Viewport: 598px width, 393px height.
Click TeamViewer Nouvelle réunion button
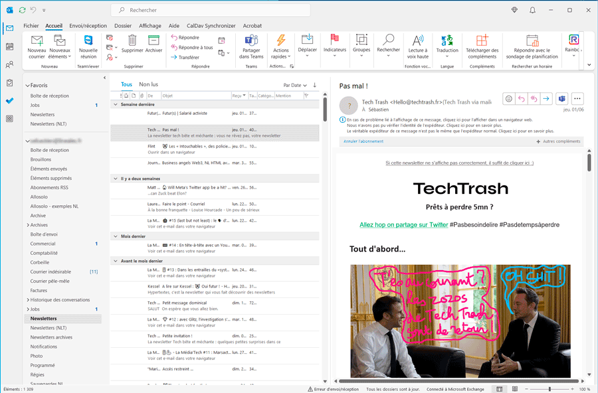pyautogui.click(x=88, y=47)
